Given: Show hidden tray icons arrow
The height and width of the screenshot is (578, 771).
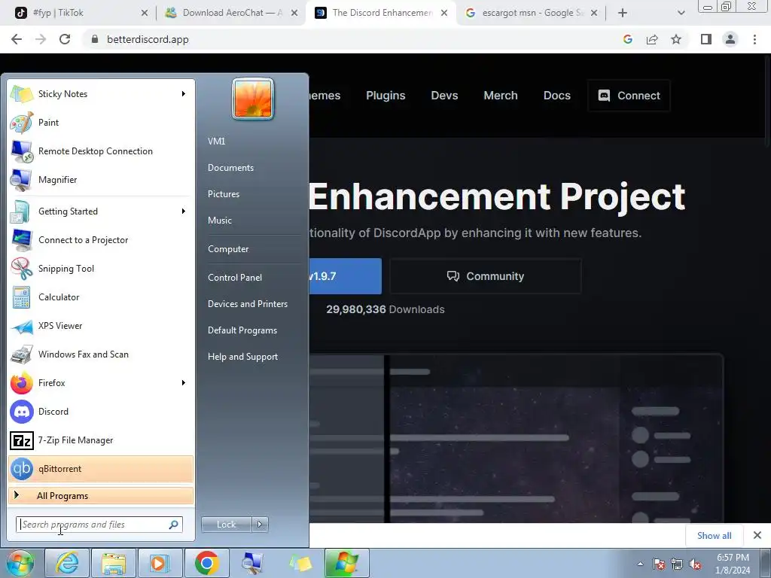Looking at the screenshot, I should (640, 564).
